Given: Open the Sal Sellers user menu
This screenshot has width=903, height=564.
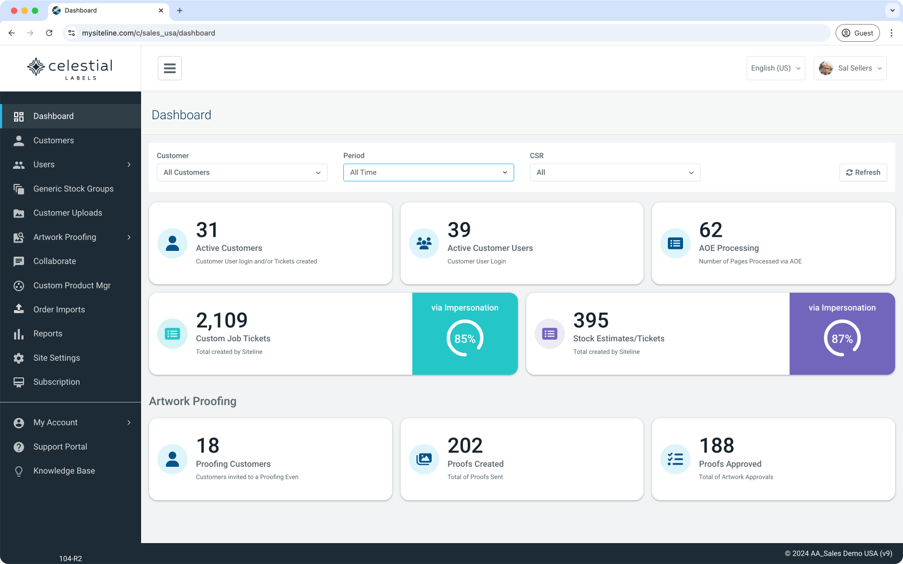Looking at the screenshot, I should [850, 68].
